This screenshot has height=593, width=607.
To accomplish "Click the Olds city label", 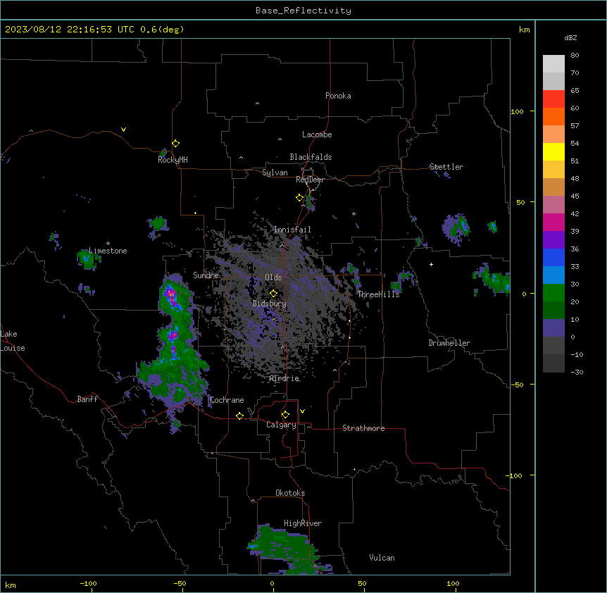I will [x=273, y=277].
